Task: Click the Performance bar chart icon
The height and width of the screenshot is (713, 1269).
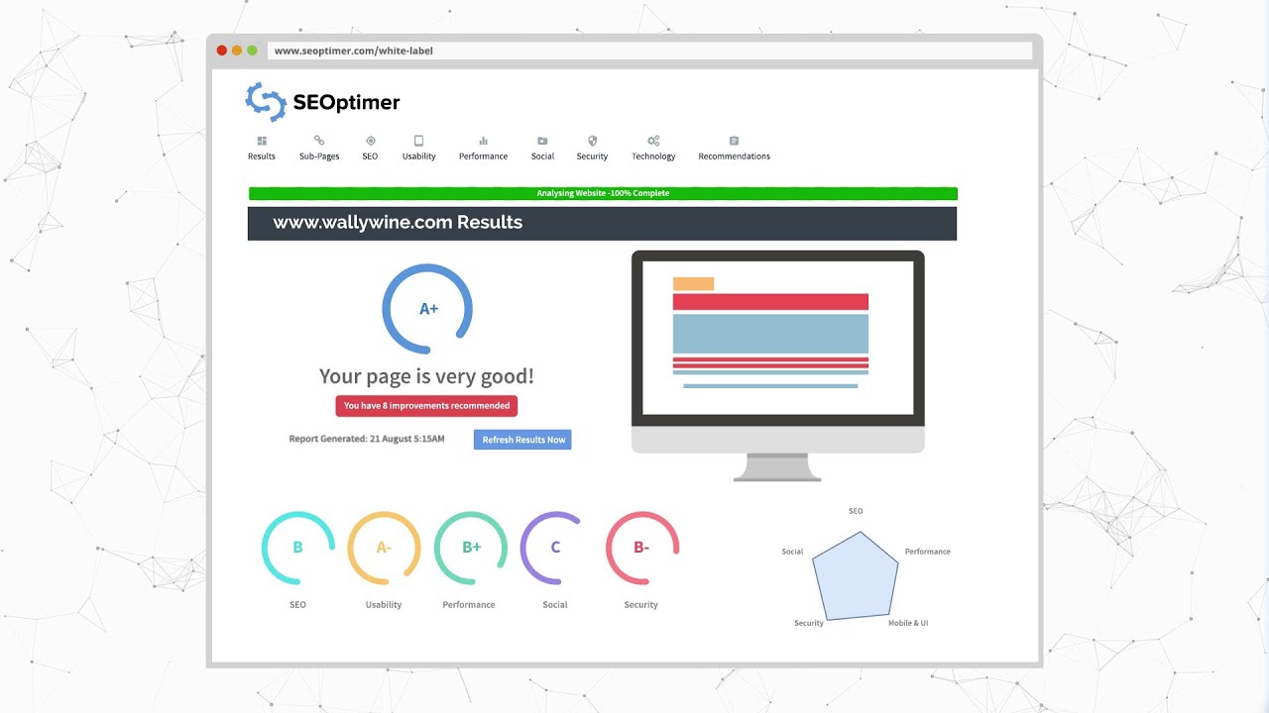Action: (x=484, y=141)
